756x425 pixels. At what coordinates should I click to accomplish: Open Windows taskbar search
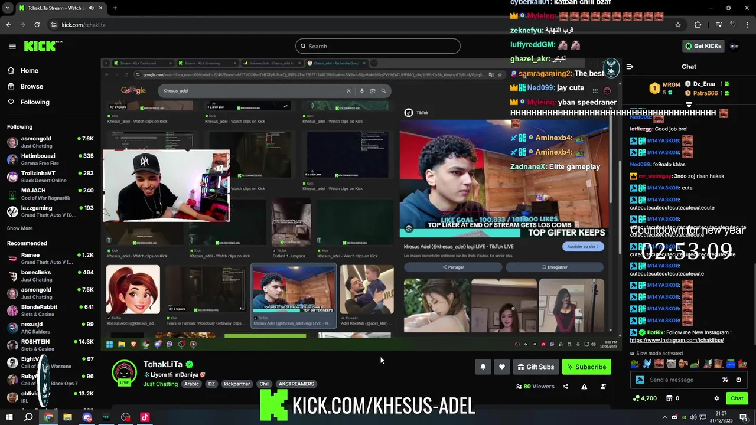(x=28, y=417)
